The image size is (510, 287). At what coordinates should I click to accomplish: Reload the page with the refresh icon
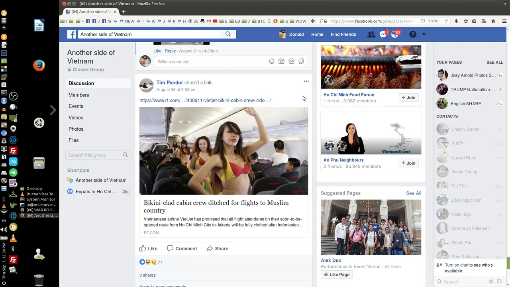tap(446, 21)
